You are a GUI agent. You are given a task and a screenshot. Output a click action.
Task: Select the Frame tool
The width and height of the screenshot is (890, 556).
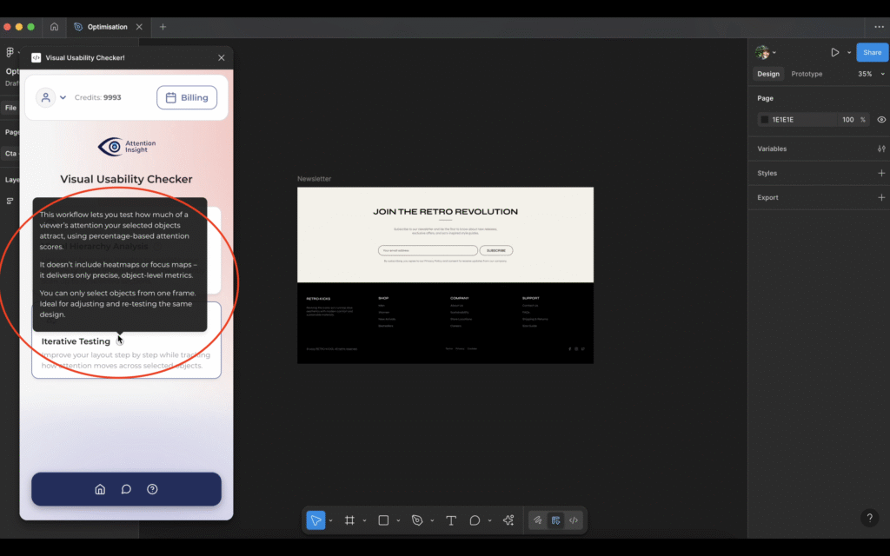pyautogui.click(x=349, y=520)
